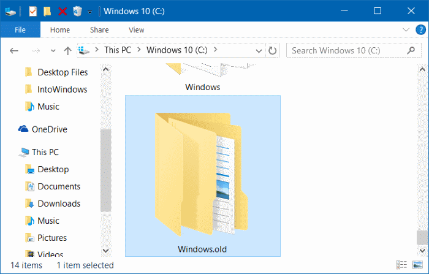Click the drive icon in the title bar

10,12
